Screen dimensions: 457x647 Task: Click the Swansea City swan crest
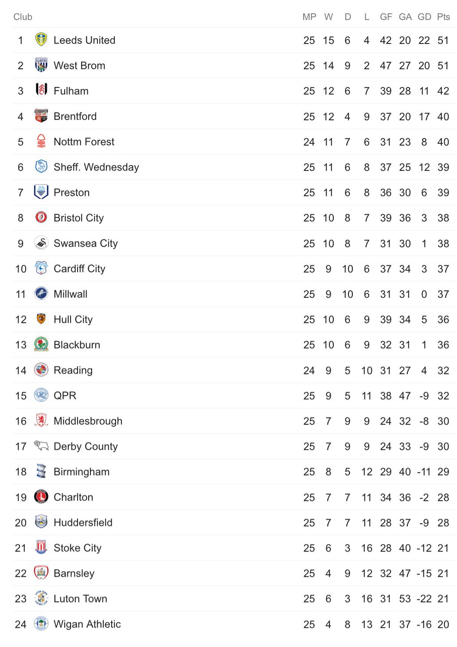41,243
